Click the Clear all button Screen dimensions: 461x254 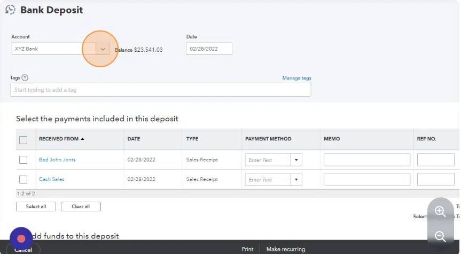point(81,207)
